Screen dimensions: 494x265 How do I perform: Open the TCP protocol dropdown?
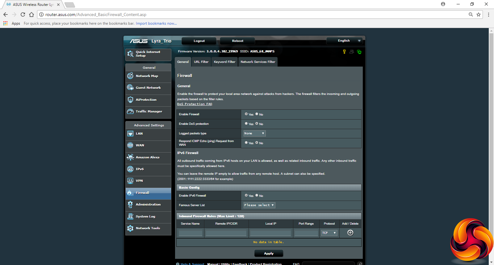point(329,233)
